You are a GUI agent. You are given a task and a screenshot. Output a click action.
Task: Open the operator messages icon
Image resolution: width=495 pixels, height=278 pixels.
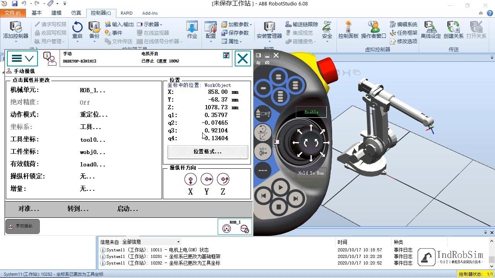click(49, 59)
